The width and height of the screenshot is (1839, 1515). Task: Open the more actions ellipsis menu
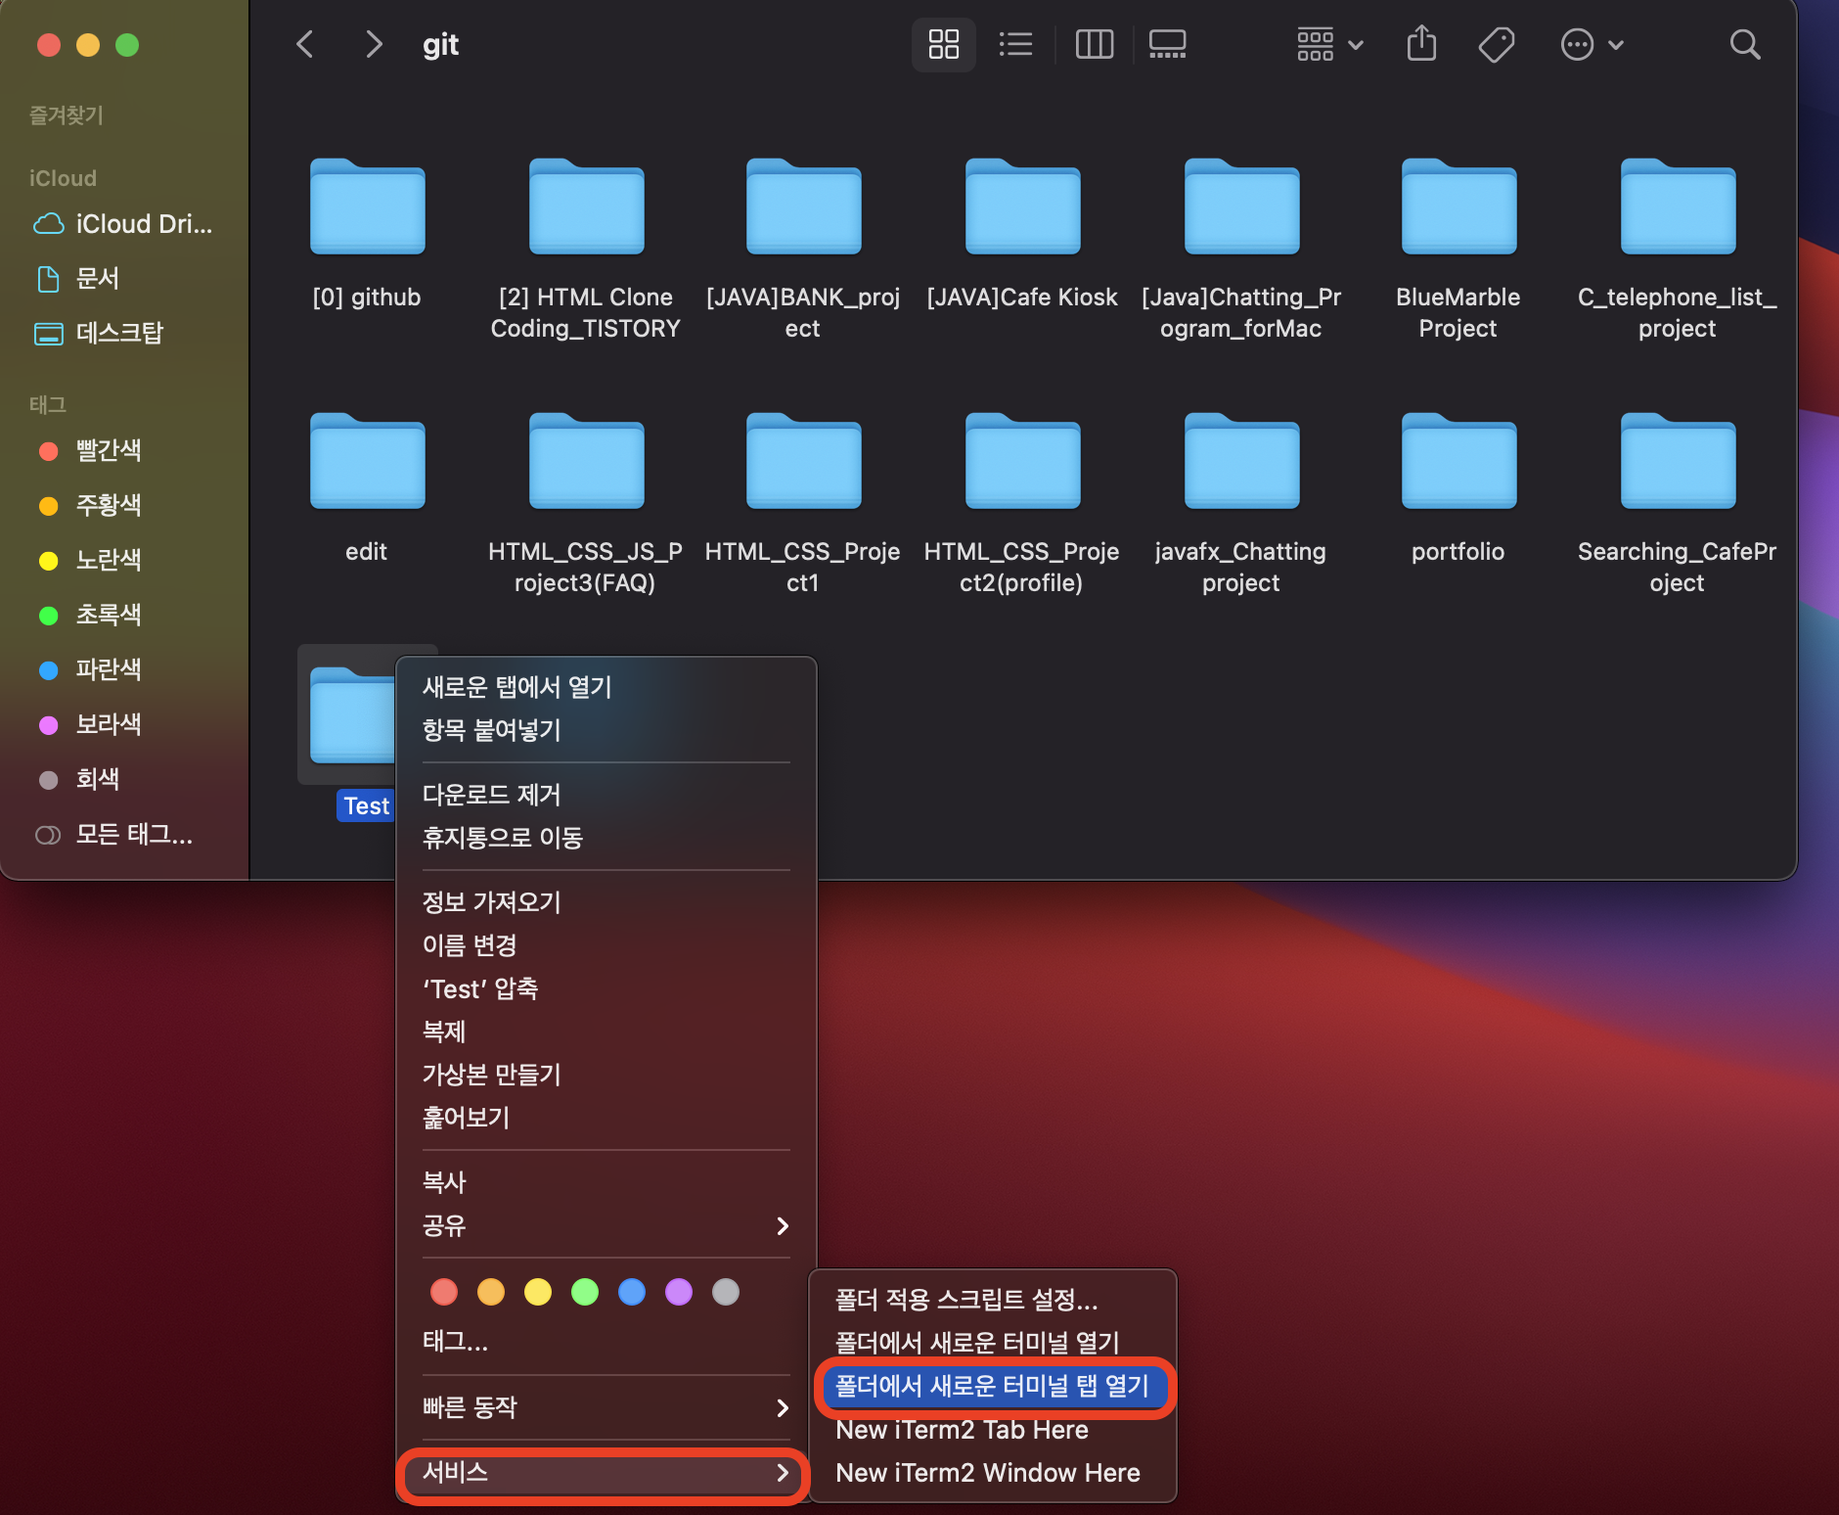(x=1592, y=45)
